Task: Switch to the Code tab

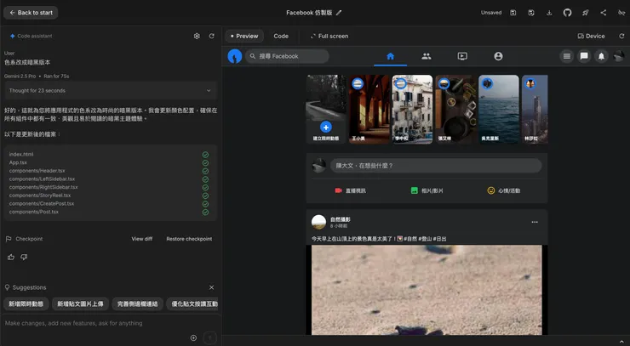Action: [x=281, y=36]
